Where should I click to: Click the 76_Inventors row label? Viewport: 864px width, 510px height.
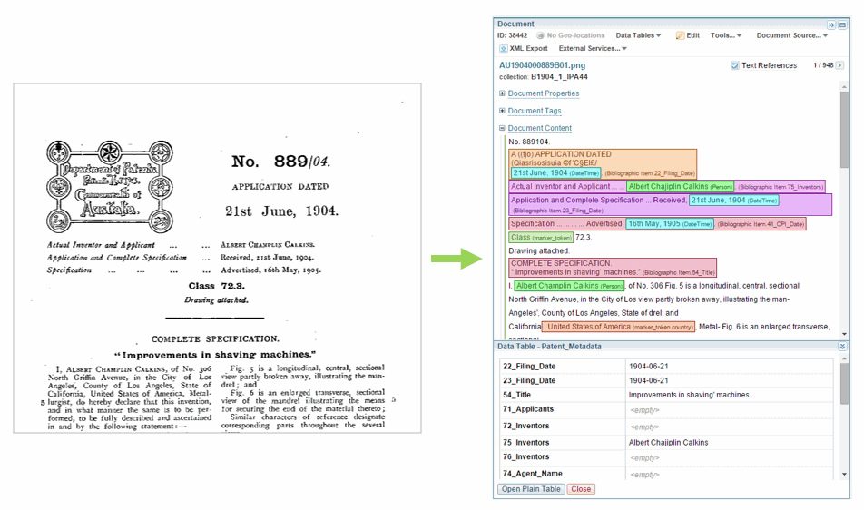coord(525,456)
